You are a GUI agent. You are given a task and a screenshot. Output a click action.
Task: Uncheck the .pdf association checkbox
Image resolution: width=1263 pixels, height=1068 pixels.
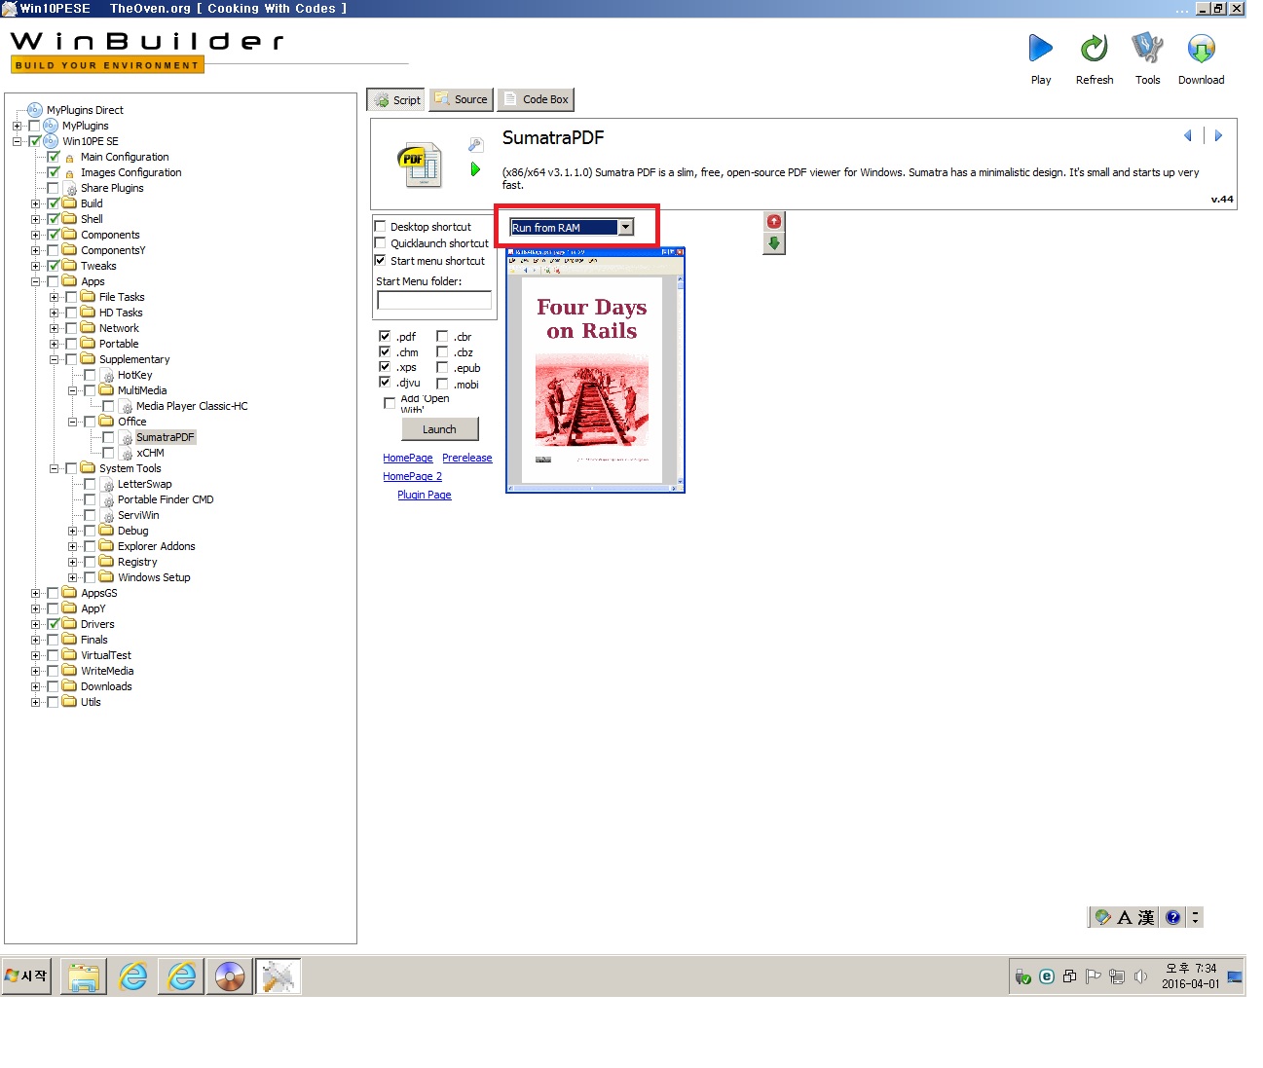pos(385,336)
